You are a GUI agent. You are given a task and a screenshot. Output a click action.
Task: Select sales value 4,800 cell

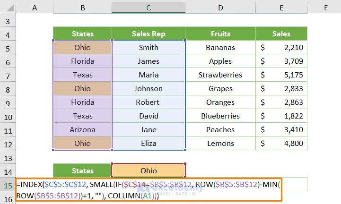281,144
